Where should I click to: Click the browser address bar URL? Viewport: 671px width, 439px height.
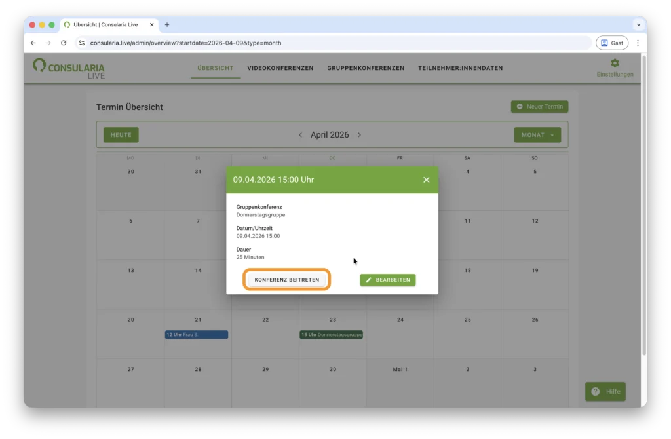tap(185, 43)
